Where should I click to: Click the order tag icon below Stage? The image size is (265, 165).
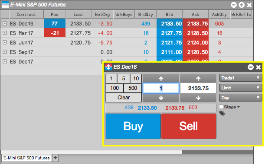(222, 113)
